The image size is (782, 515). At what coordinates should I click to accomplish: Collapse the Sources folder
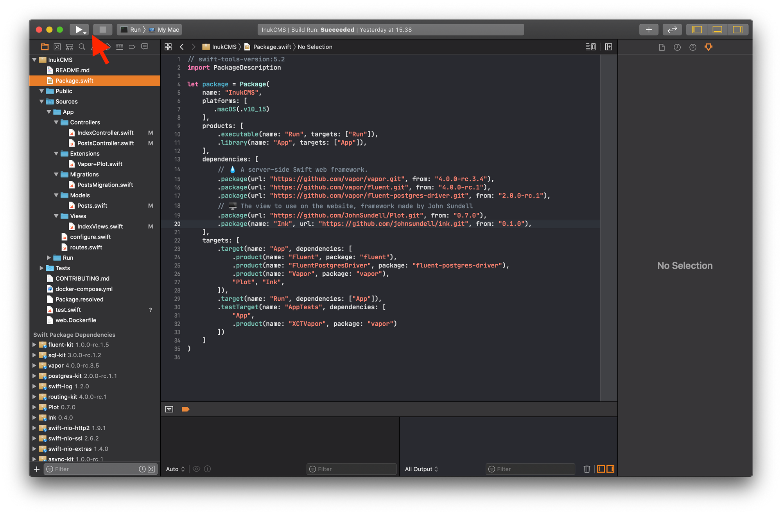coord(41,101)
